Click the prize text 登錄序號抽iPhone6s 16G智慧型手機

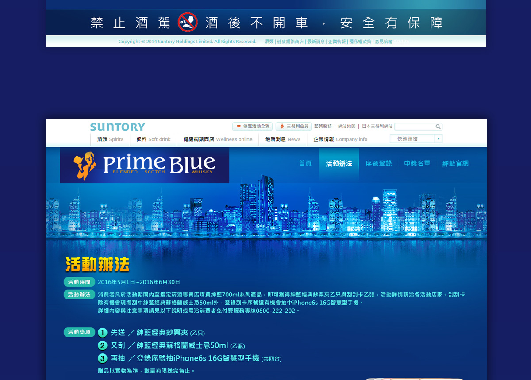point(198,358)
